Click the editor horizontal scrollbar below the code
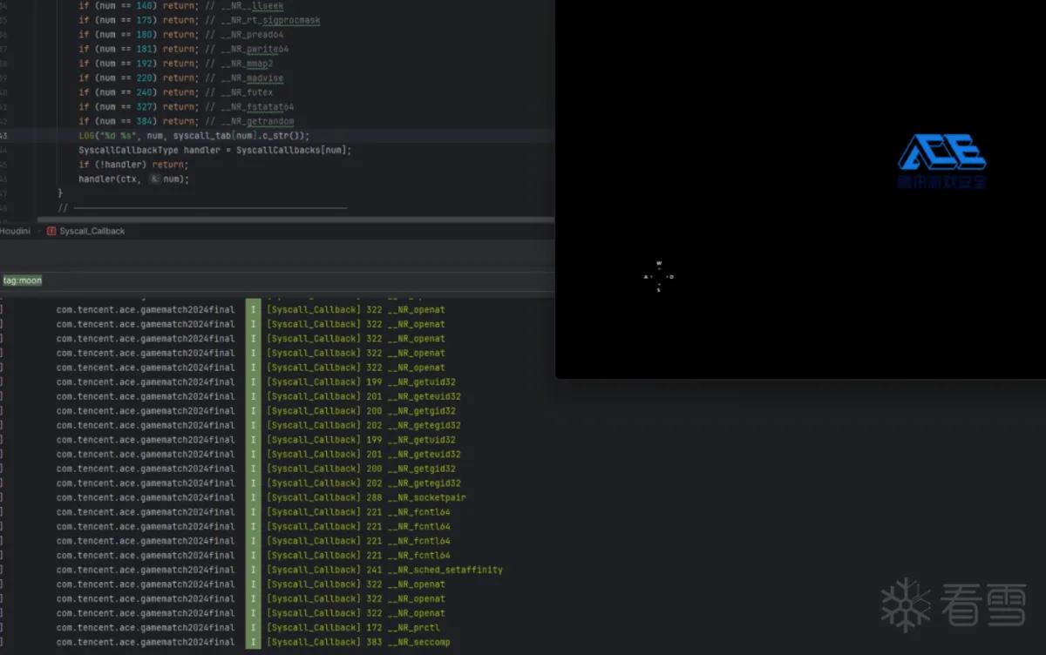The width and height of the screenshot is (1046, 655). [x=277, y=219]
